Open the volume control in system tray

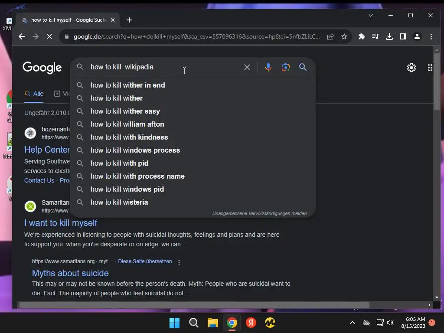tap(390, 323)
